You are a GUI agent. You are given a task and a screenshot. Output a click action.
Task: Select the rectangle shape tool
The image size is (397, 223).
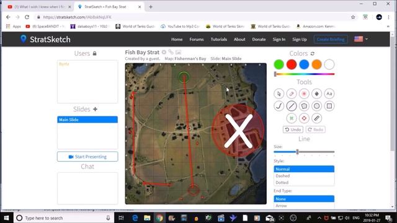pyautogui.click(x=329, y=106)
